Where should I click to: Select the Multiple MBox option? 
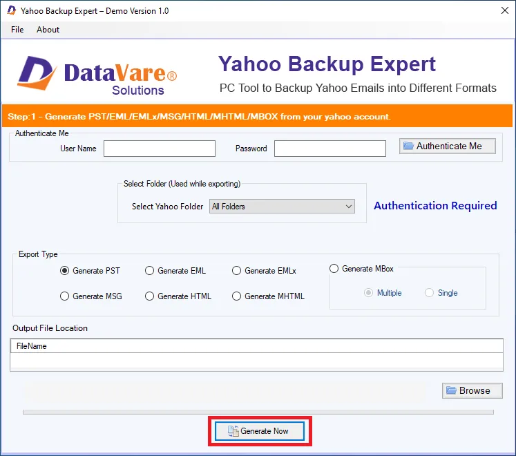tap(368, 293)
